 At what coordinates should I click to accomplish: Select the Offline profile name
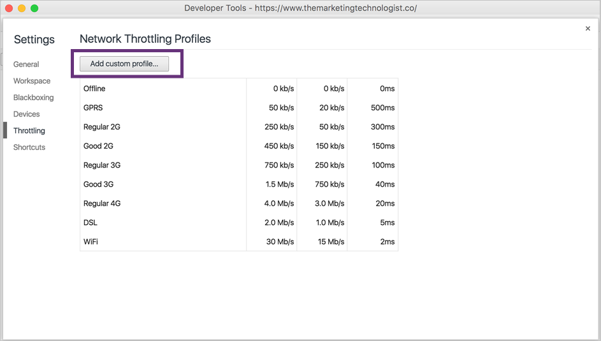[94, 89]
